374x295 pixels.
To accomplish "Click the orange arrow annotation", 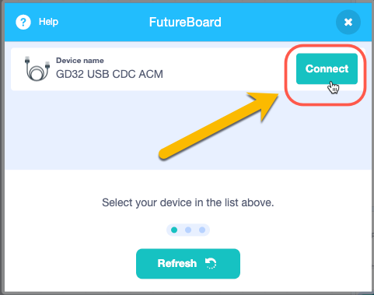I will point(219,125).
